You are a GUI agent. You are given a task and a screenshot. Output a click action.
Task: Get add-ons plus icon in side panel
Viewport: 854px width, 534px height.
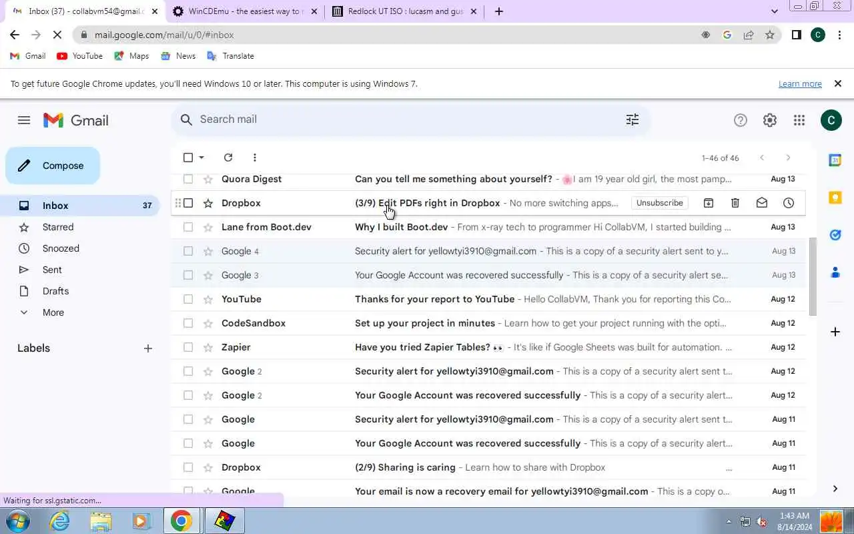[x=835, y=332]
